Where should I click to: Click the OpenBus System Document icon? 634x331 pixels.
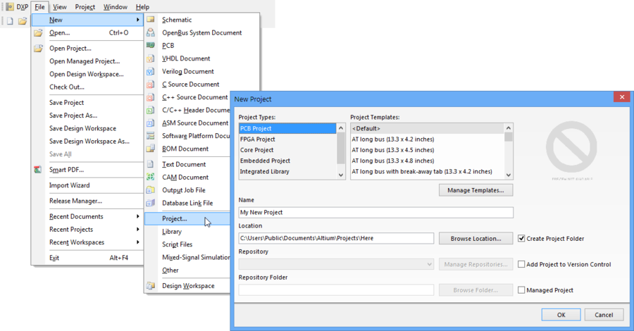151,32
